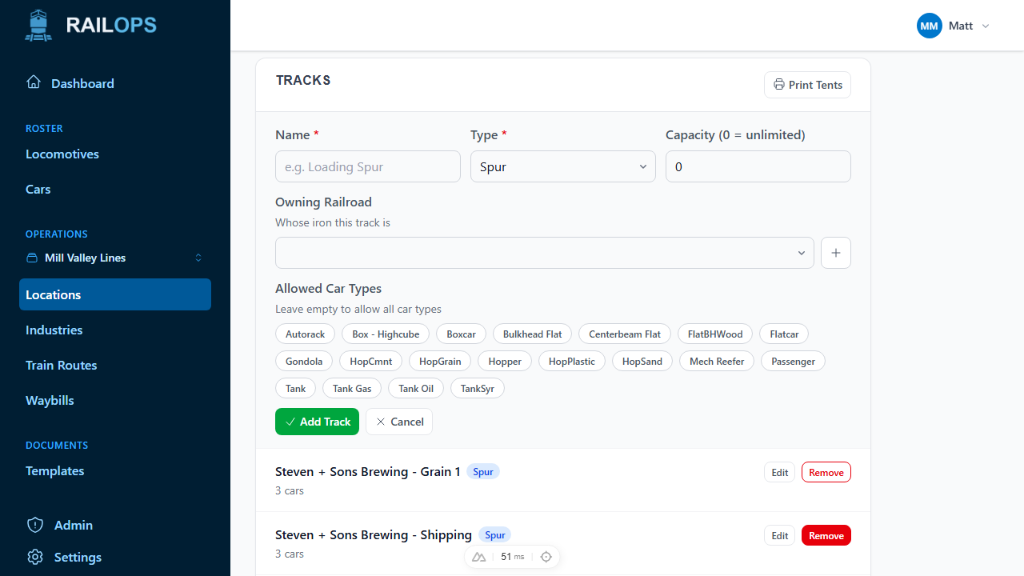Viewport: 1024px width, 576px height.
Task: Go to Train Routes
Action: click(62, 365)
